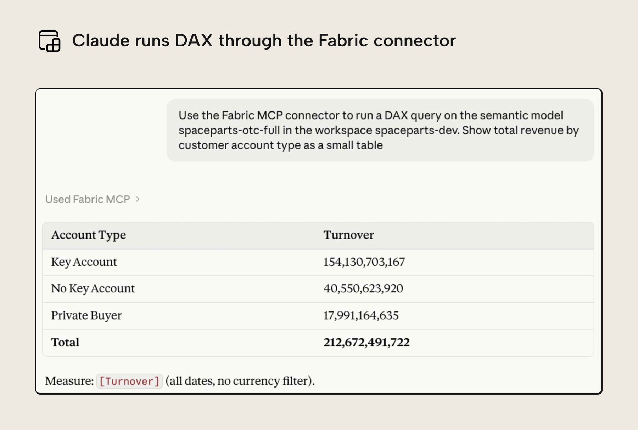Click the bold Total row label
Screen dimensions: 638x430
[x=65, y=342]
